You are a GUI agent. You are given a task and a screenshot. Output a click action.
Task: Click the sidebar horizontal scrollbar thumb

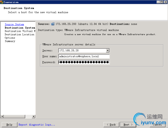pos(14,116)
